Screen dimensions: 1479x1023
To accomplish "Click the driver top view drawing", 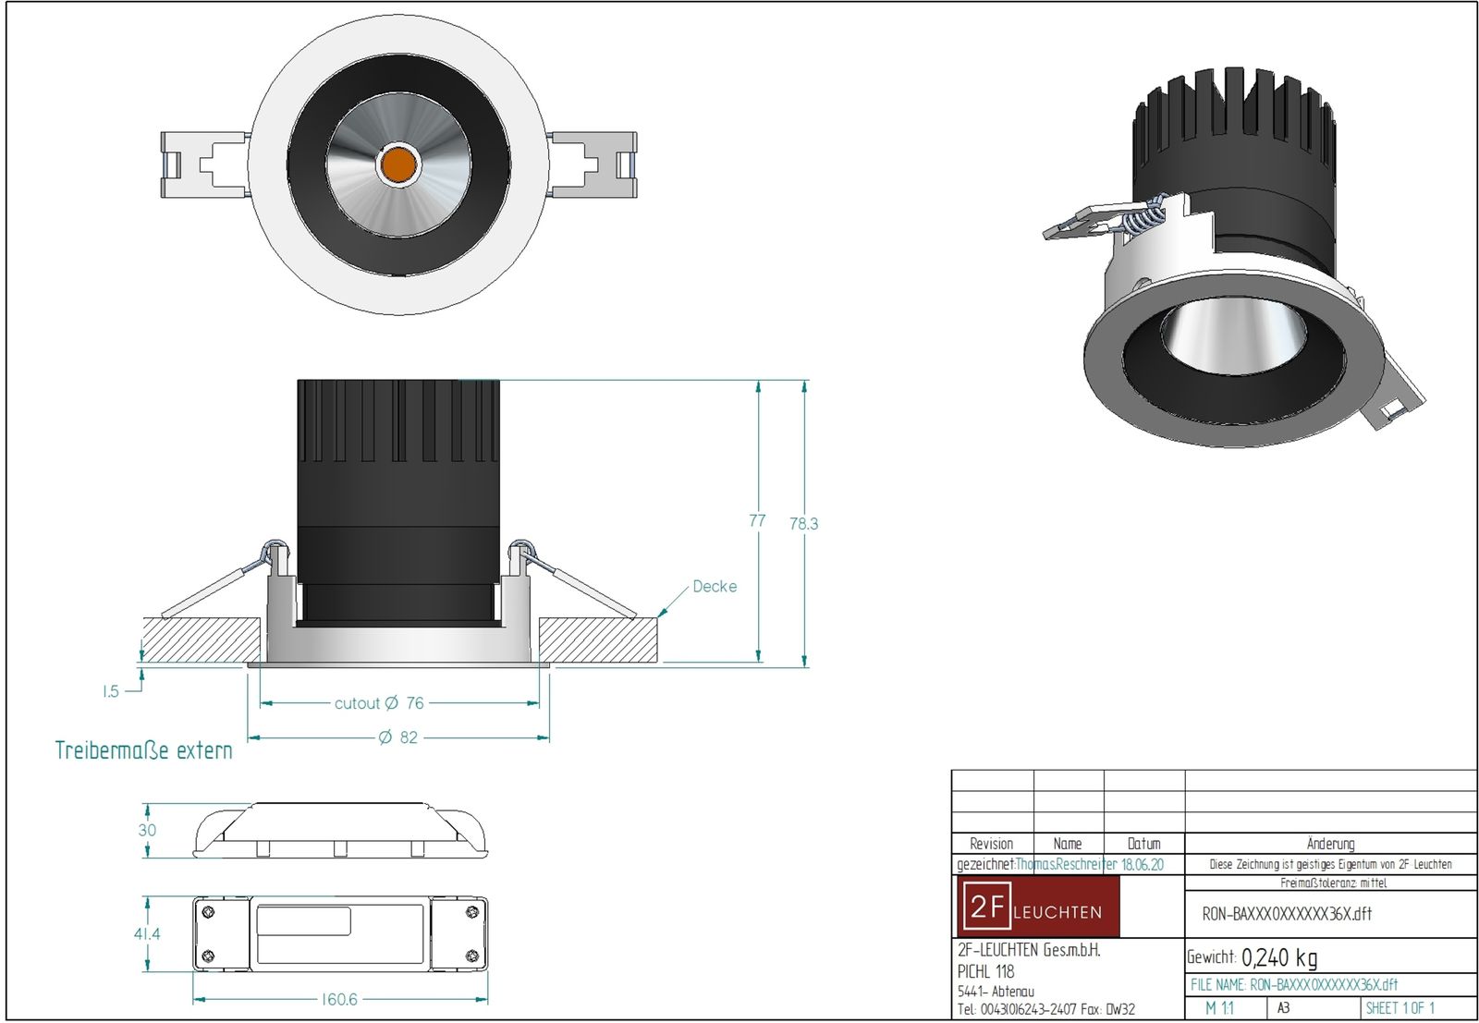I will 340,934.
